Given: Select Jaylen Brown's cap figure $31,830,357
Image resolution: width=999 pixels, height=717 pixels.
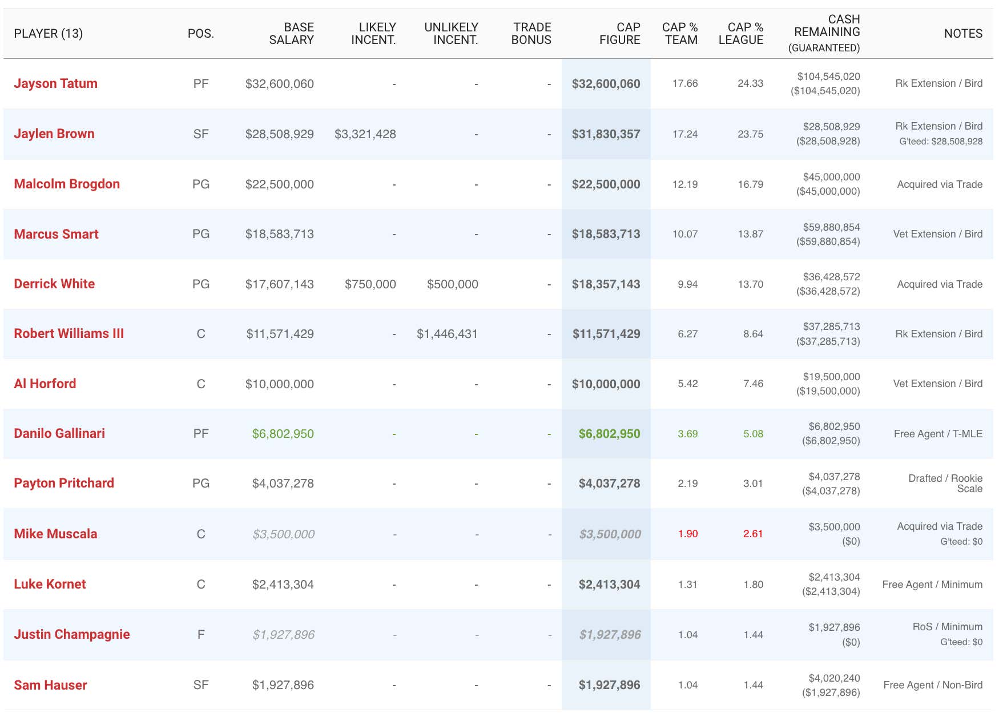Looking at the screenshot, I should (x=606, y=134).
